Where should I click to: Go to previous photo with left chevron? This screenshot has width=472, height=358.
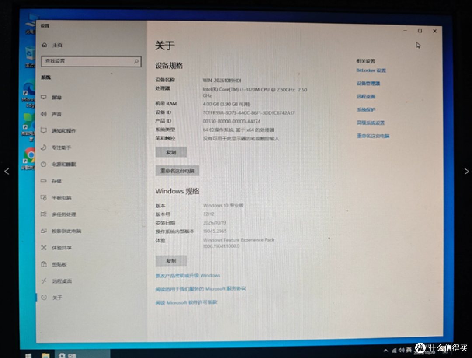tap(7, 171)
